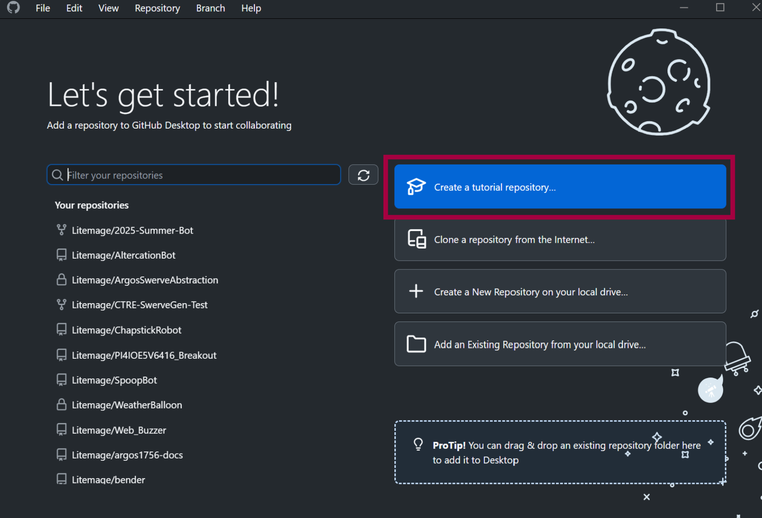Click the folder icon on Add Existing Repository

(416, 344)
